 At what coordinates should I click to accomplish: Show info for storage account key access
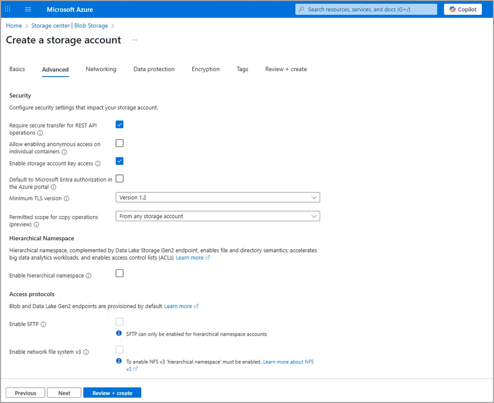(98, 163)
